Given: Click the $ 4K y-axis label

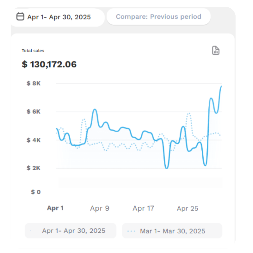Looking at the screenshot, I should [33, 140].
